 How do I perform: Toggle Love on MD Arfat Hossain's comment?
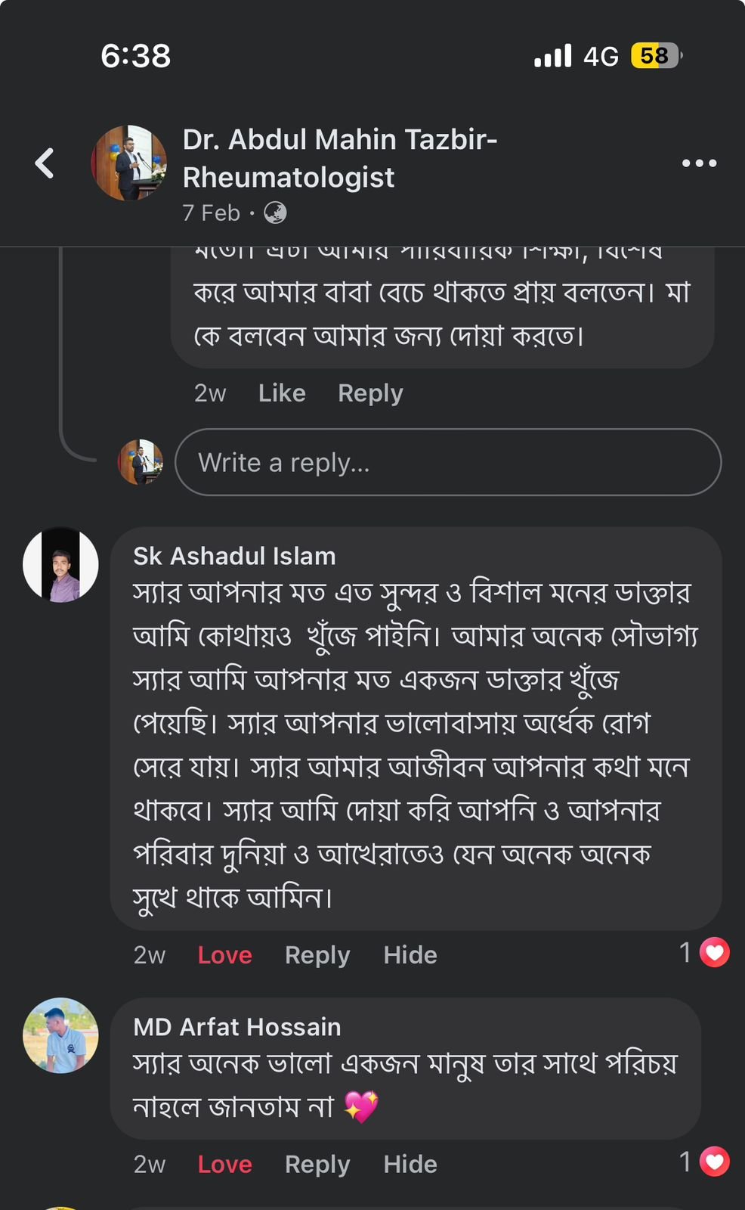coord(224,1165)
